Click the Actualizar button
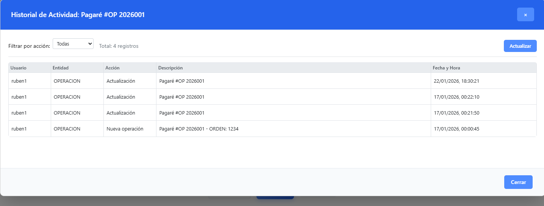Image resolution: width=544 pixels, height=206 pixels. tap(520, 46)
